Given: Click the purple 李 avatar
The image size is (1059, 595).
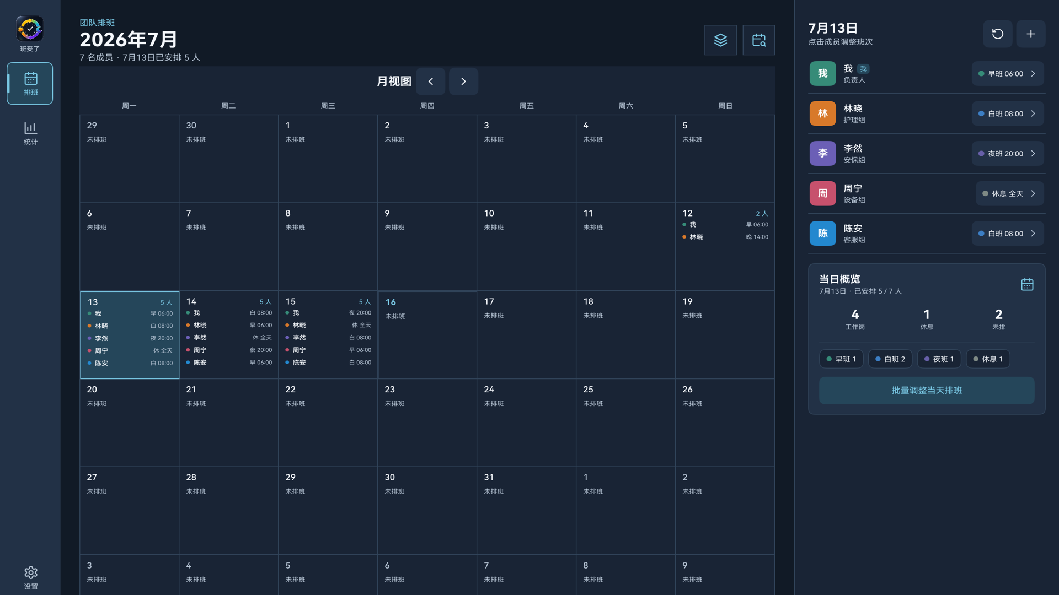Looking at the screenshot, I should pyautogui.click(x=822, y=153).
